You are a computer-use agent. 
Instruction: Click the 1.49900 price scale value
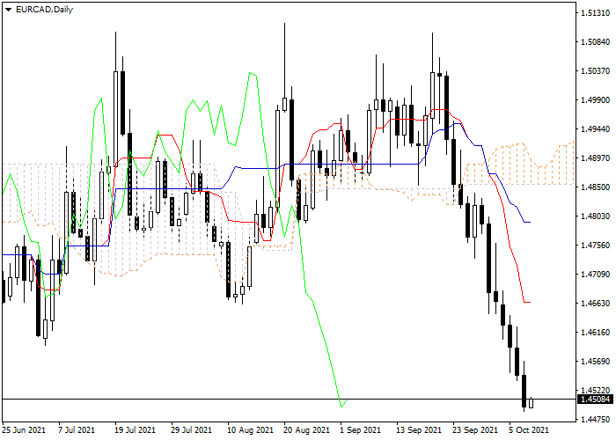coord(595,100)
